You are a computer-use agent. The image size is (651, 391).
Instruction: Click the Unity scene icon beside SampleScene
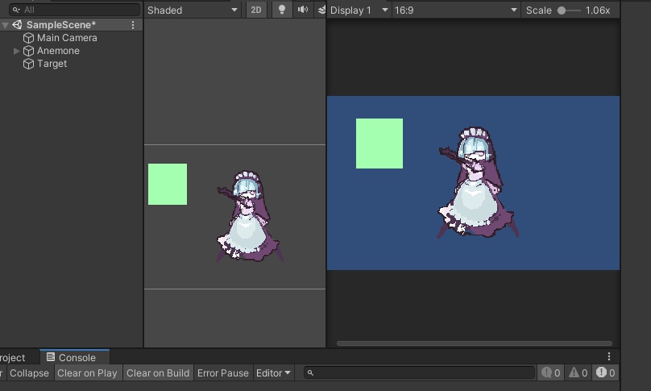[x=17, y=24]
